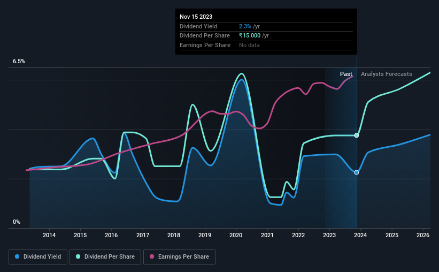Screen dimensions: 439x272
Task: Click the 2023 x-axis label
Action: [x=329, y=235]
